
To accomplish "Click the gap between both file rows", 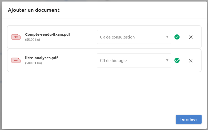I will [x=104, y=49].
